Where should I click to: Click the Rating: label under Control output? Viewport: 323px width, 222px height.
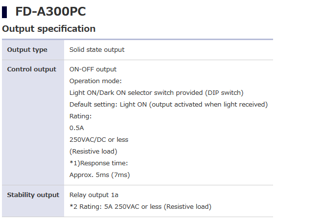click(80, 116)
